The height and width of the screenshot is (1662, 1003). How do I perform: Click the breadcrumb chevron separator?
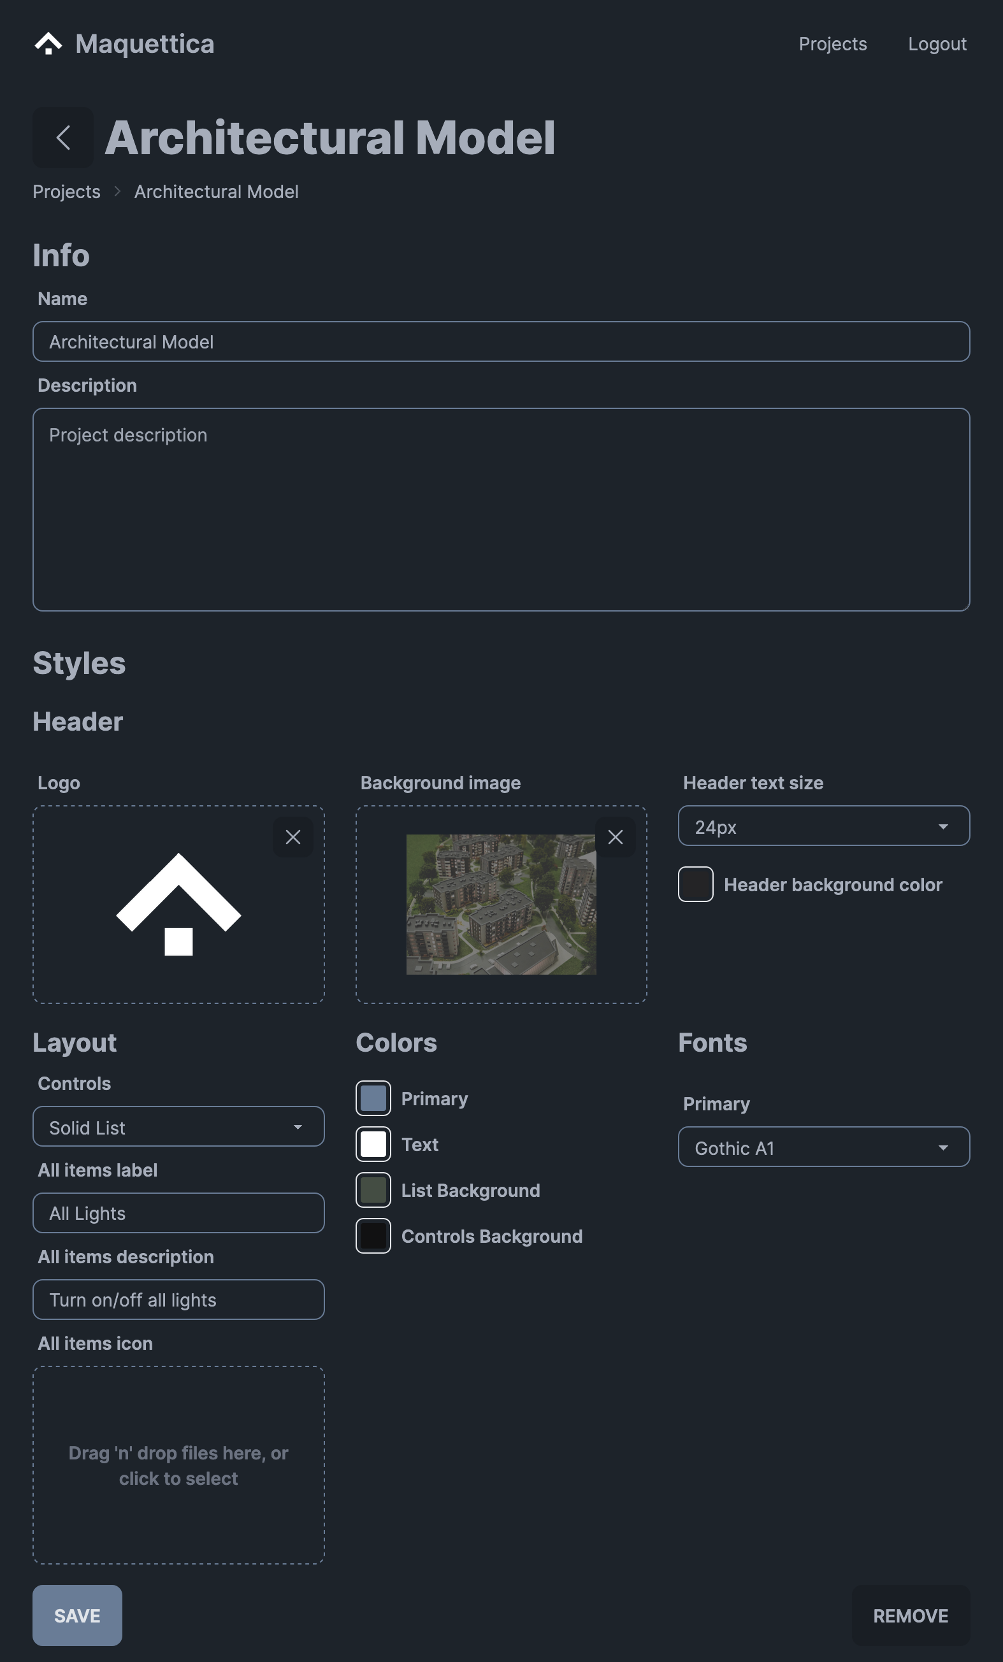pyautogui.click(x=117, y=192)
